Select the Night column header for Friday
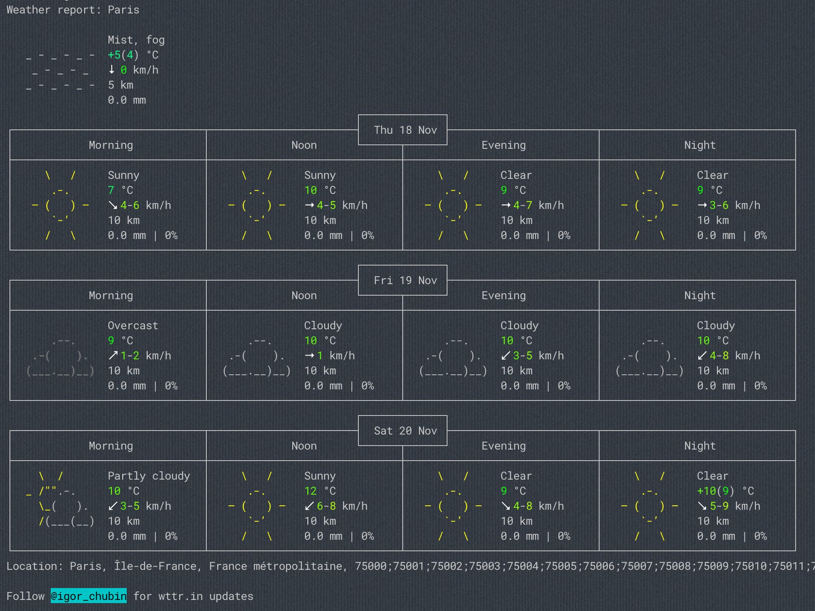 (699, 295)
